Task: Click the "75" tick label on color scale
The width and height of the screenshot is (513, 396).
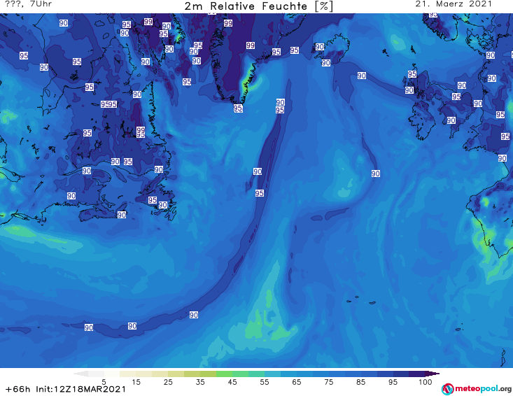Action: [329, 382]
